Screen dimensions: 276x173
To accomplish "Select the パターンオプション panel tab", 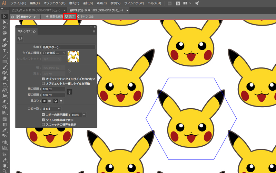I will [x=27, y=31].
